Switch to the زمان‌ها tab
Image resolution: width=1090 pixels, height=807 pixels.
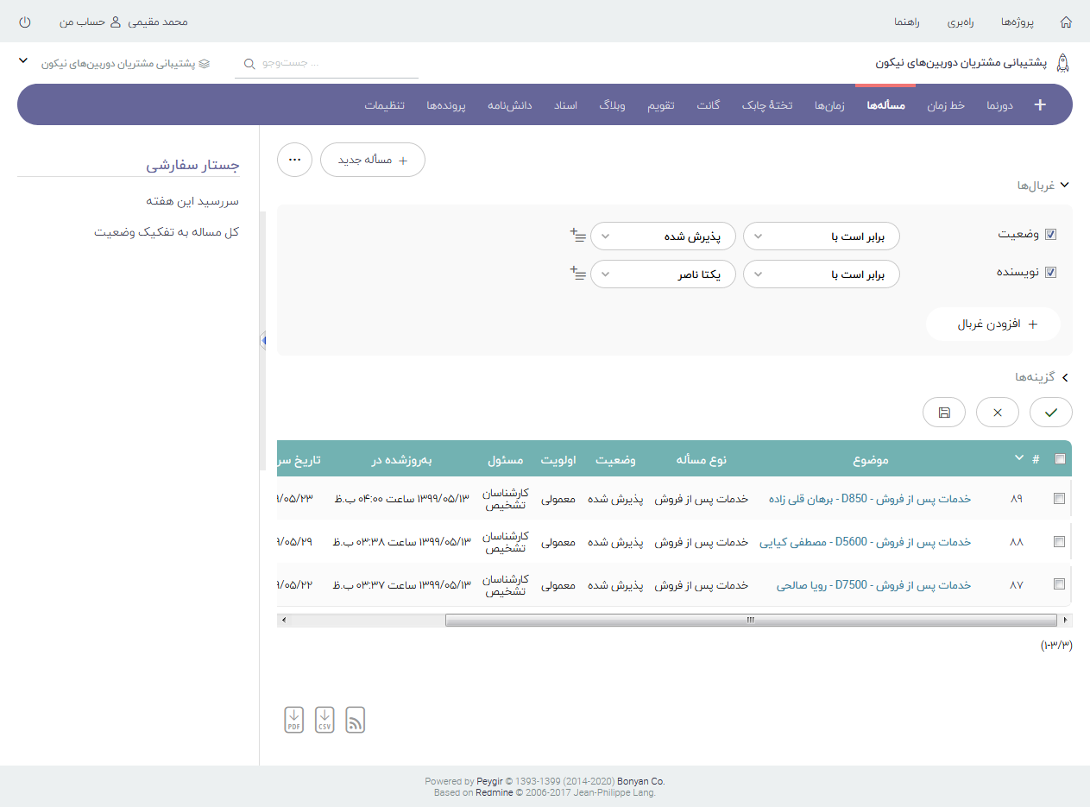pos(830,104)
